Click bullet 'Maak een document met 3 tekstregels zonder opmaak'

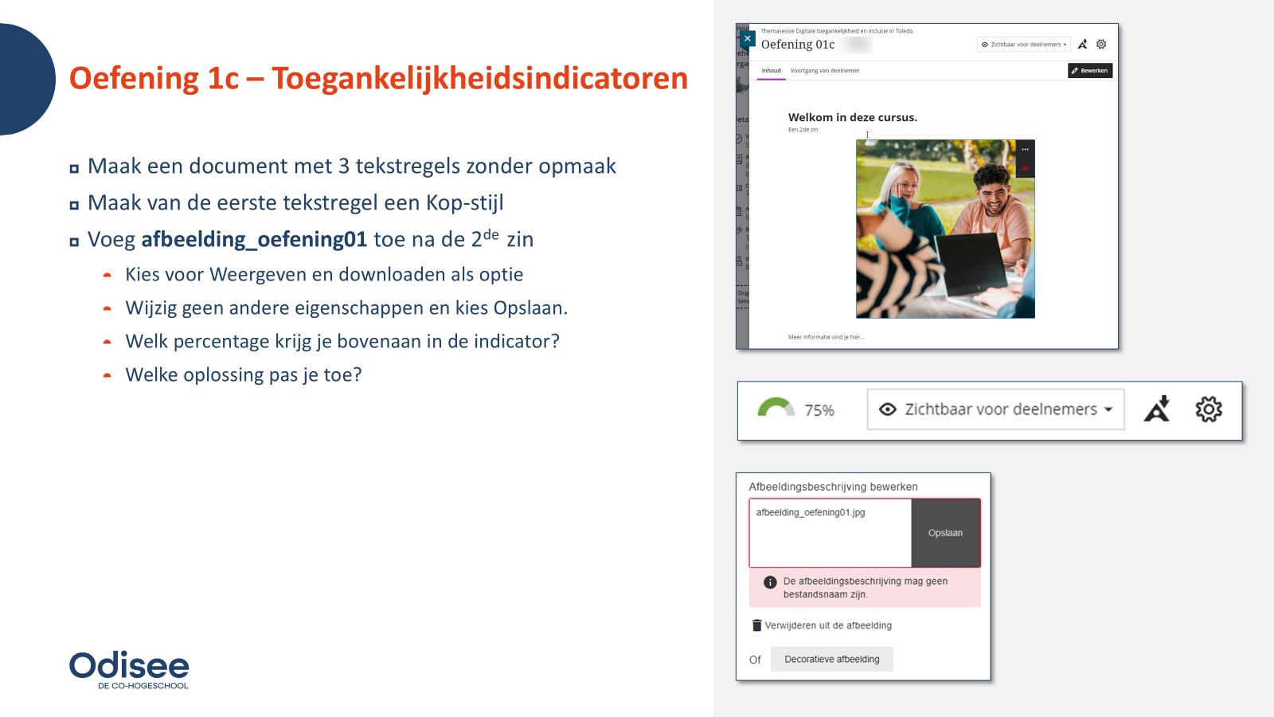click(352, 166)
